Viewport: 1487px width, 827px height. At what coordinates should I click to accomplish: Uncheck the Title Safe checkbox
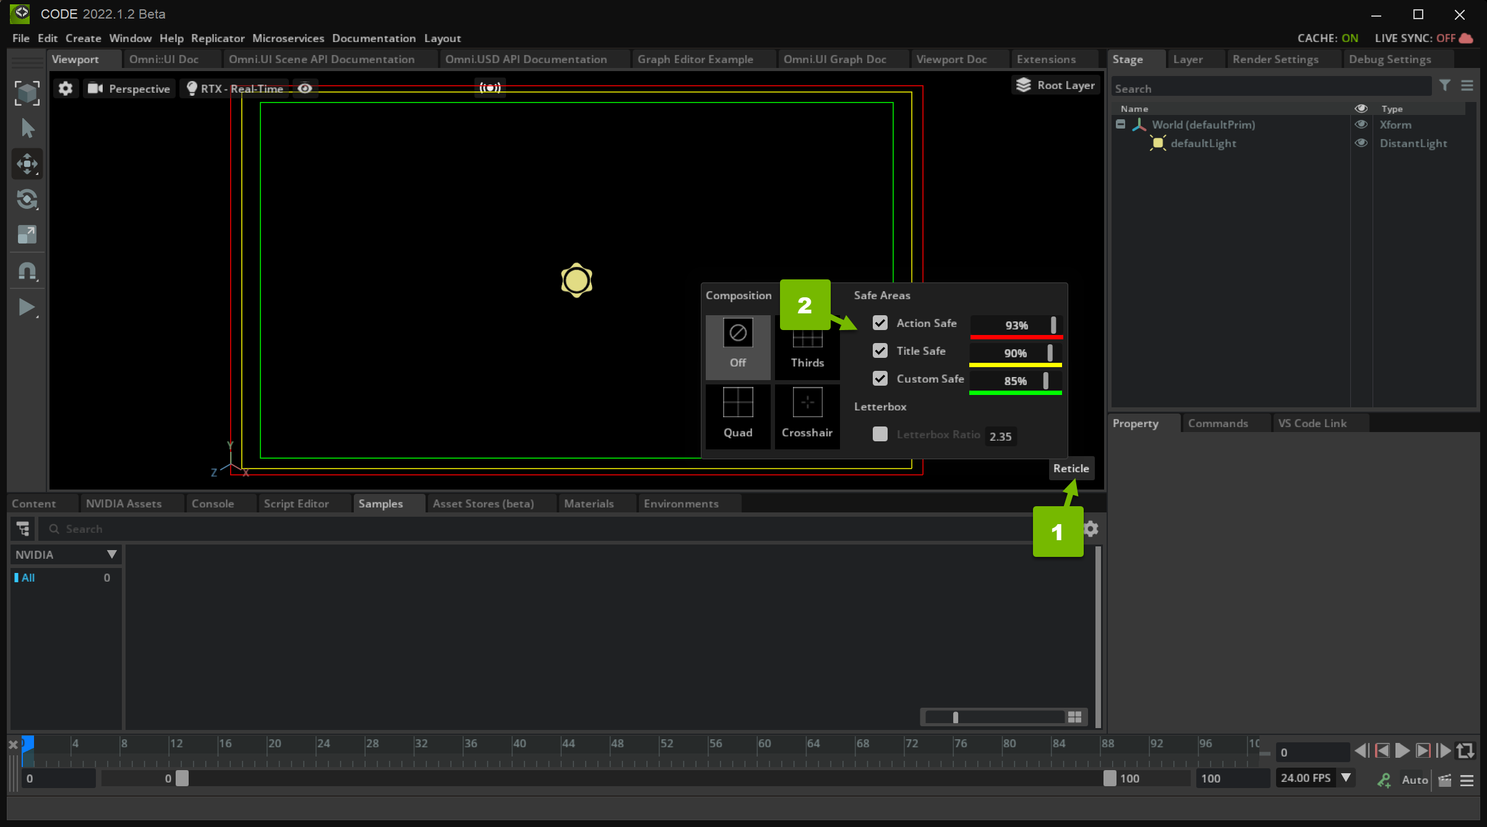pos(880,350)
